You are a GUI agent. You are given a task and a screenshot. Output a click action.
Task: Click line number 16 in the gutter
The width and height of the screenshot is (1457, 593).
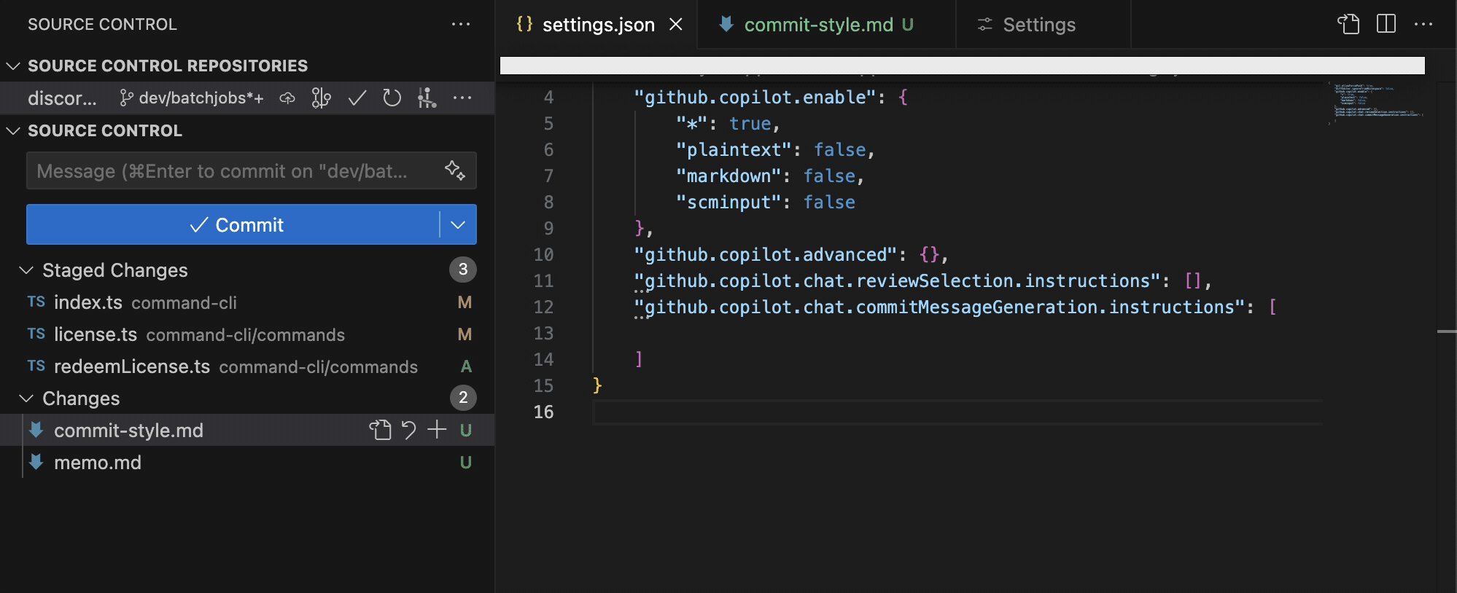pos(544,412)
